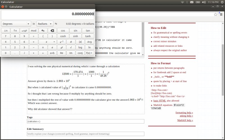Image resolution: width=225 pixels, height=140 pixels.
Task: Open the MathJaX help link
Action: [185, 120]
